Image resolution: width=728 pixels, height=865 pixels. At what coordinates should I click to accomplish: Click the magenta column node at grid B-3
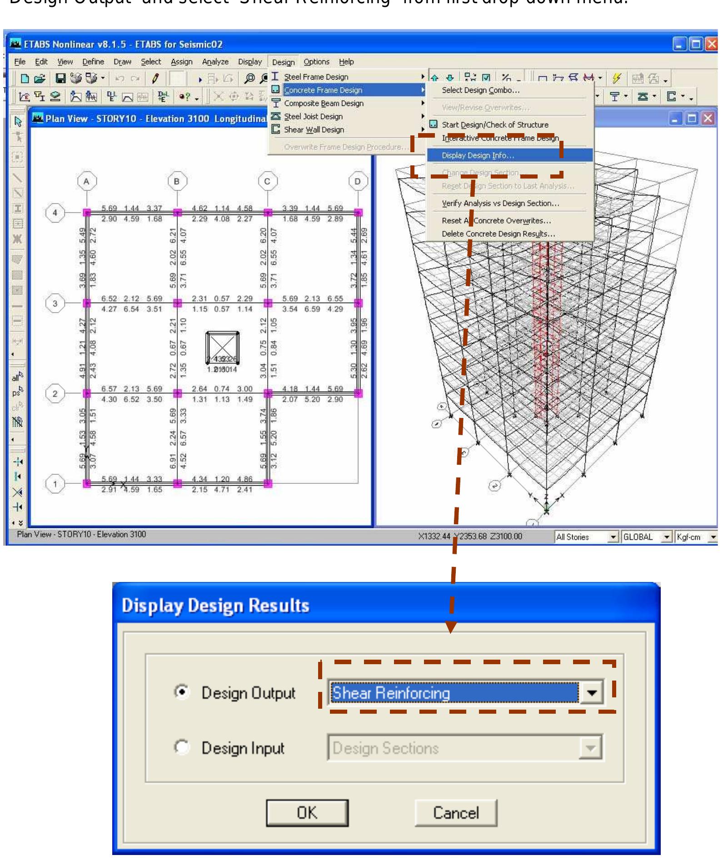click(x=177, y=303)
